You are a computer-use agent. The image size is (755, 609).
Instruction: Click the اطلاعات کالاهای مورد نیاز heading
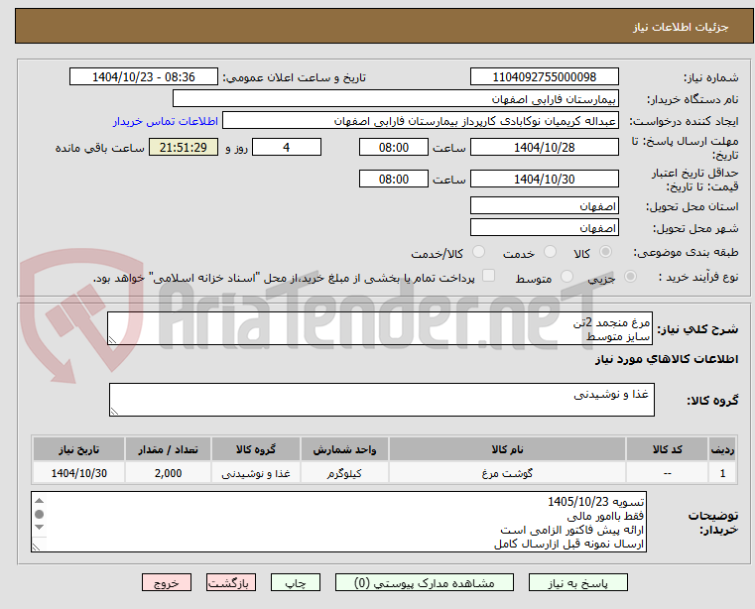click(667, 359)
